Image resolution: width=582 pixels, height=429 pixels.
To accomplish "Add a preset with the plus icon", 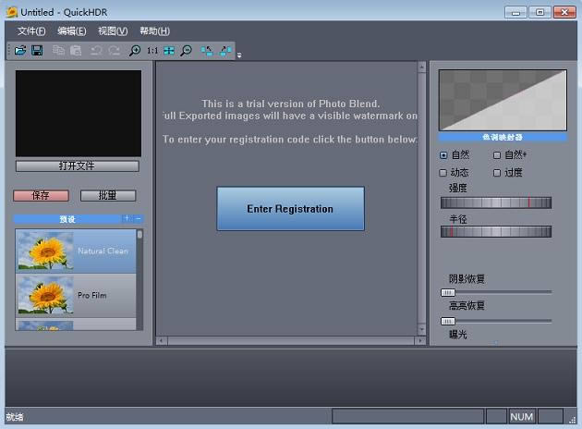I will [x=127, y=218].
